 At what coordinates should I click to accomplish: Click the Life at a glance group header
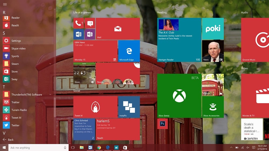pyautogui.click(x=82, y=13)
